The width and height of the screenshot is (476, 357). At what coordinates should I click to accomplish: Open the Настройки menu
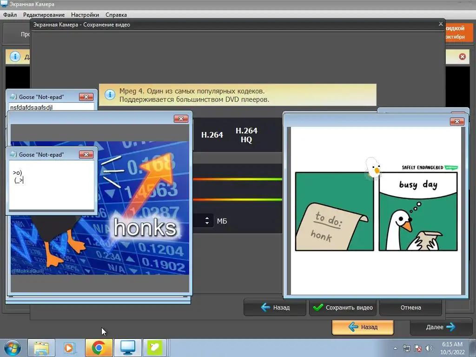pos(85,14)
